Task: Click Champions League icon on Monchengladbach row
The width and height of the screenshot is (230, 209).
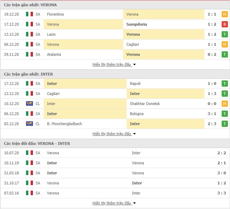Action: pos(29,124)
